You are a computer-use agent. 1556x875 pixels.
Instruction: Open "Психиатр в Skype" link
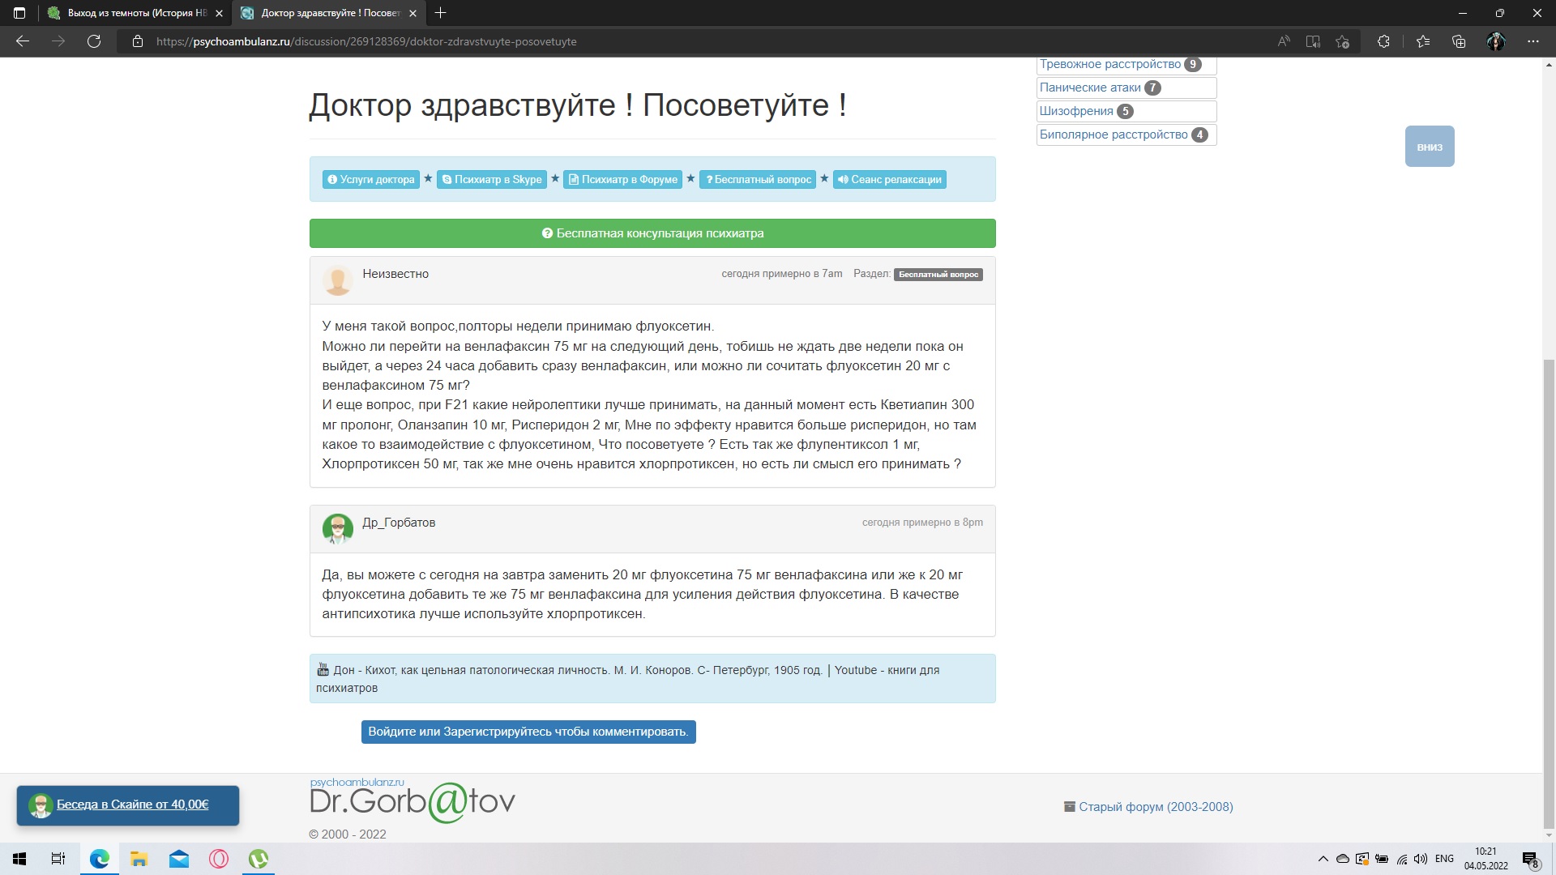(x=492, y=180)
